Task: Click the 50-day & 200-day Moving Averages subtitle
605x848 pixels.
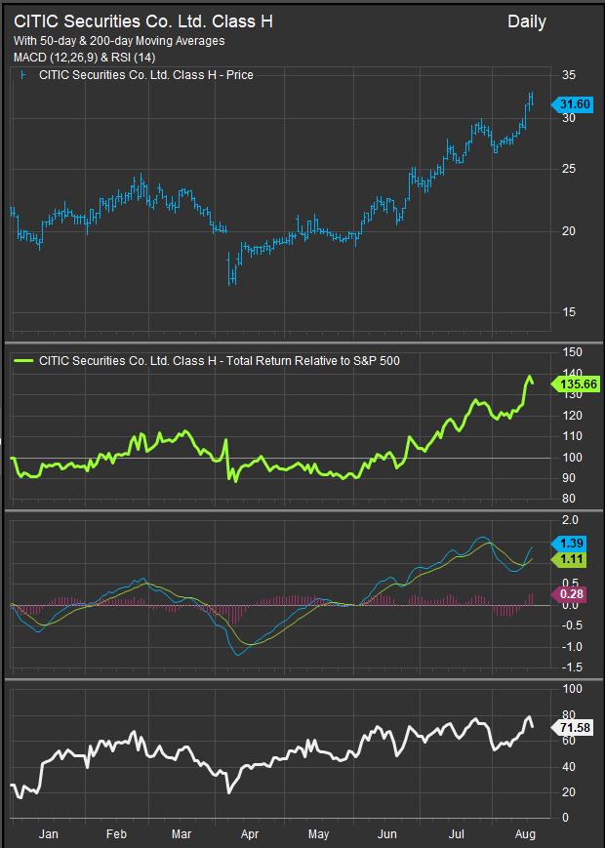Action: point(119,41)
